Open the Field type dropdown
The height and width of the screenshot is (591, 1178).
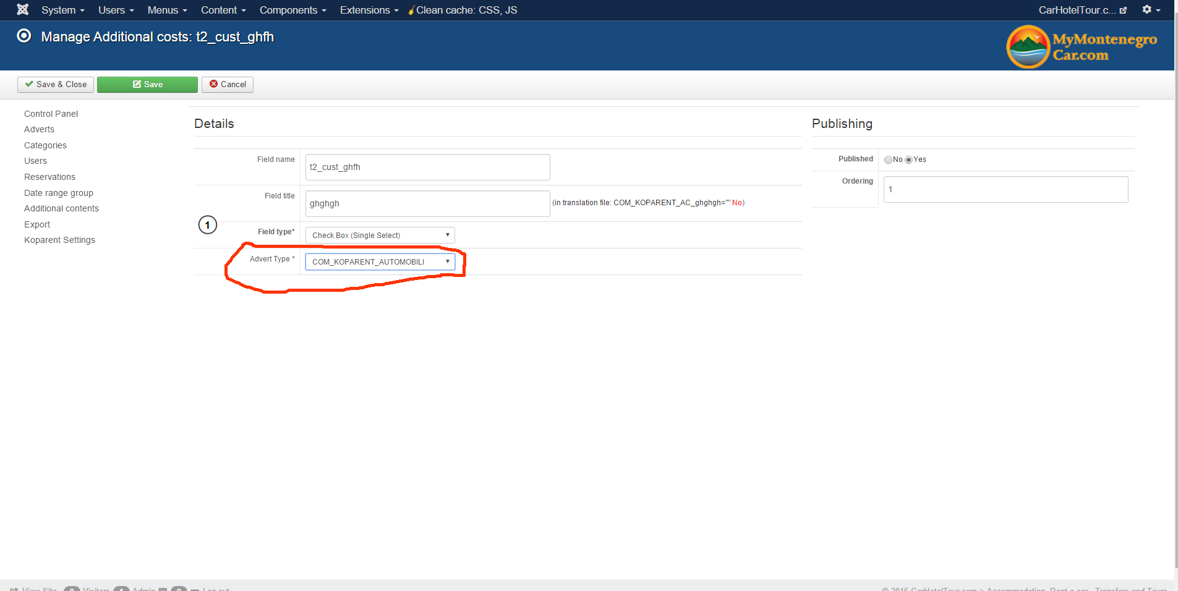380,236
